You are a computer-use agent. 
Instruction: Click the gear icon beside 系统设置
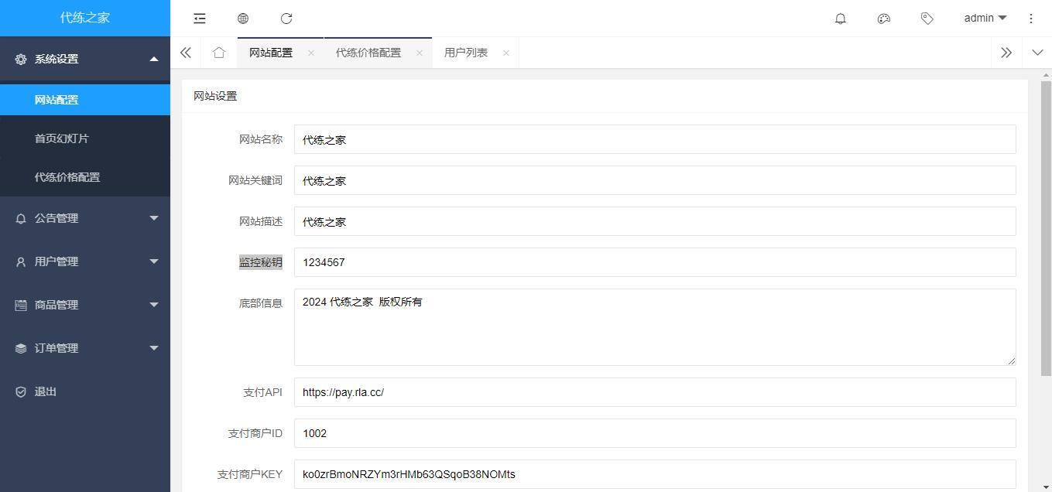[x=21, y=59]
